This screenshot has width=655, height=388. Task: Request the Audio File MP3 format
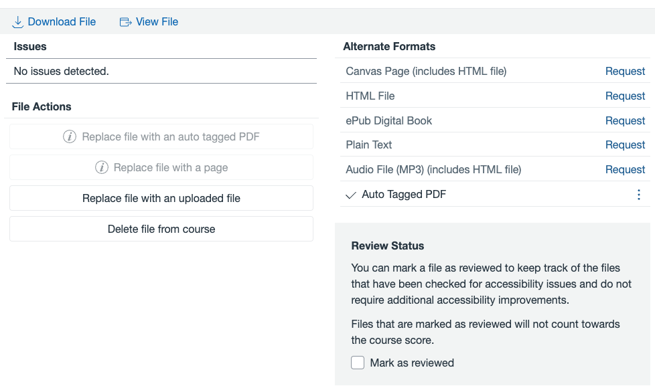click(625, 169)
